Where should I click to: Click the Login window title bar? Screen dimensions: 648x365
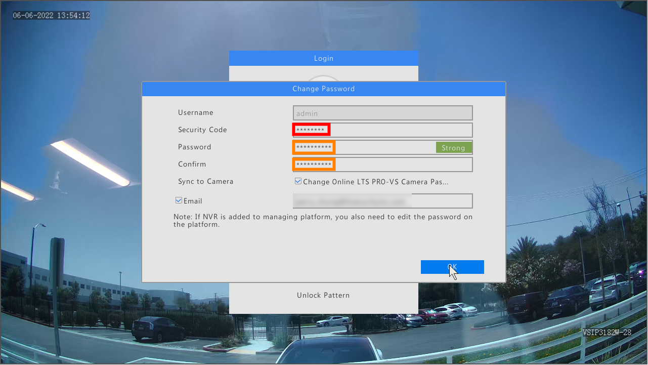[324, 58]
